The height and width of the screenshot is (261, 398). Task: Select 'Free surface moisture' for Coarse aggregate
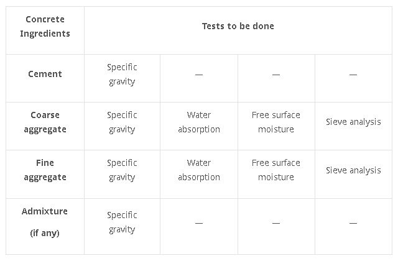point(276,122)
